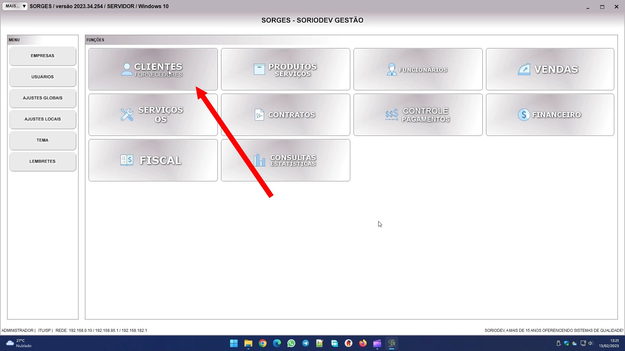The width and height of the screenshot is (625, 351).
Task: Click the Empresas menu button
Action: 43,56
